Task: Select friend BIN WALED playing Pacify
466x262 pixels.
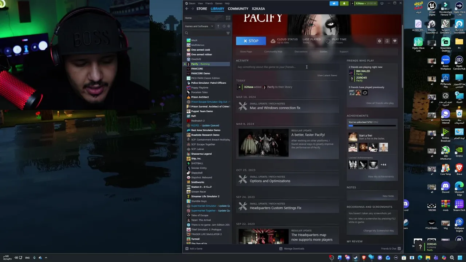Action: (360, 72)
